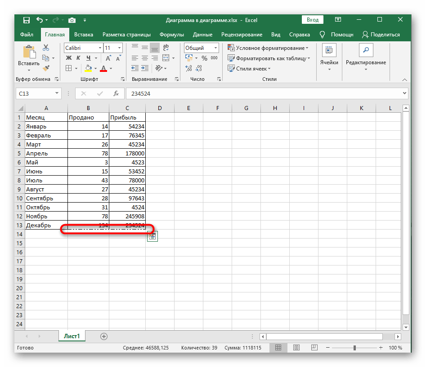Viewport: 426px width, 367px height.
Task: Click the Wrap Text icon
Action: (166, 48)
